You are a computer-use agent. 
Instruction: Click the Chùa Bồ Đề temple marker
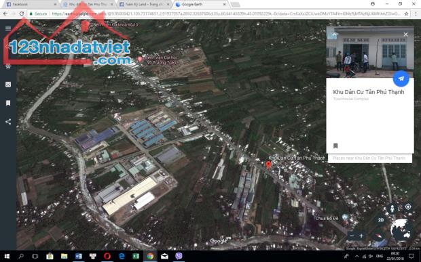345,217
